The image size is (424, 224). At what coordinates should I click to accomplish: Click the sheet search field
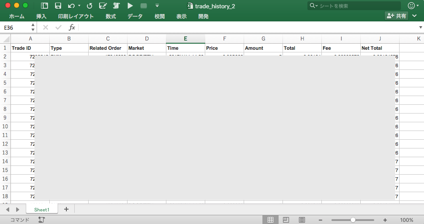point(354,6)
